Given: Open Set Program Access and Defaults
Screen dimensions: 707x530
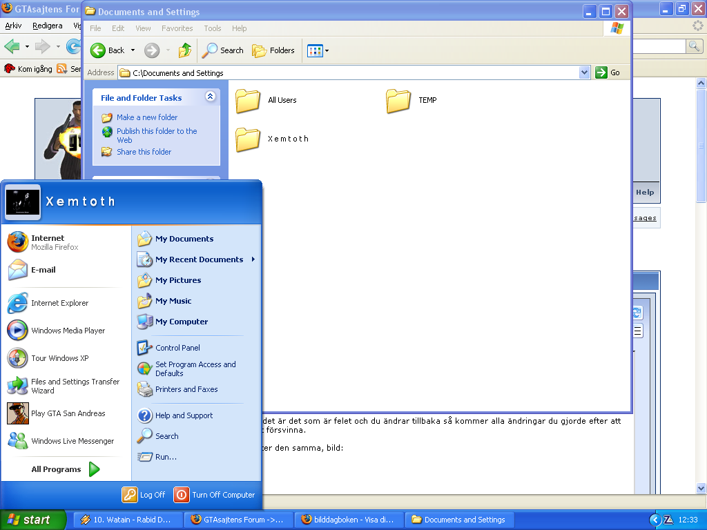Looking at the screenshot, I should click(197, 369).
